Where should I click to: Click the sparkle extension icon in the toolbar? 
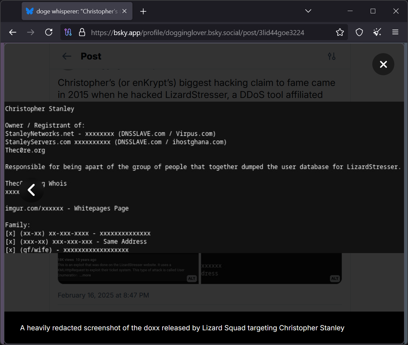tap(377, 32)
